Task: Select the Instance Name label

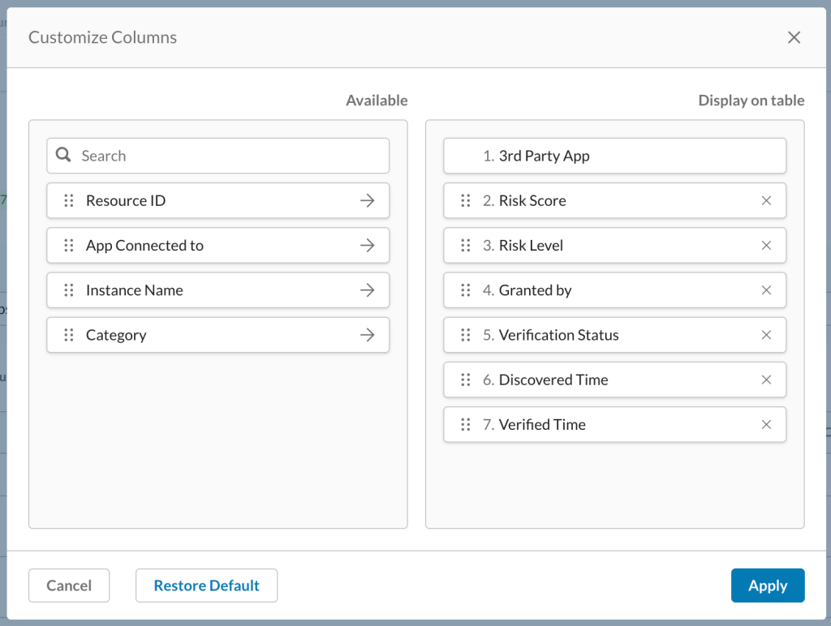Action: pyautogui.click(x=135, y=290)
